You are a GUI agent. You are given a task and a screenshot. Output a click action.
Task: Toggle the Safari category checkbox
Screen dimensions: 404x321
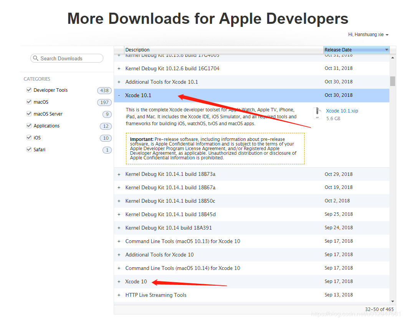coord(29,149)
